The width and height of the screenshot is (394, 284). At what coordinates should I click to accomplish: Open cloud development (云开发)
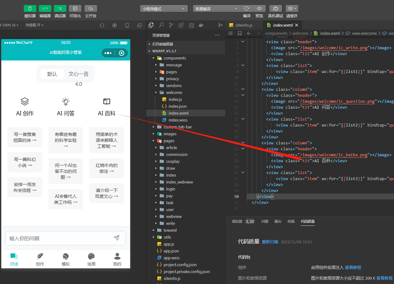[x=91, y=9]
